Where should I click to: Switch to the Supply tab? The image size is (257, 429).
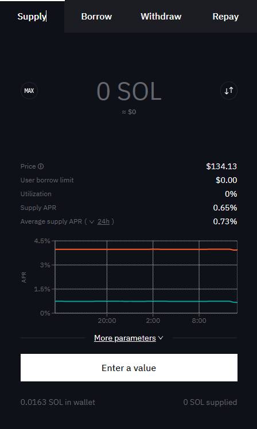pos(32,17)
